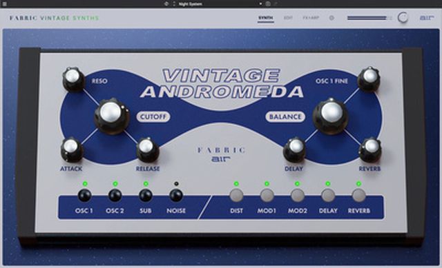Click the ATTACK label

coord(71,169)
